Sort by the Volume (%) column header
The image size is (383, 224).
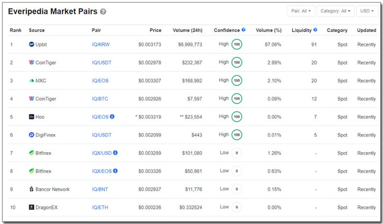tap(269, 30)
